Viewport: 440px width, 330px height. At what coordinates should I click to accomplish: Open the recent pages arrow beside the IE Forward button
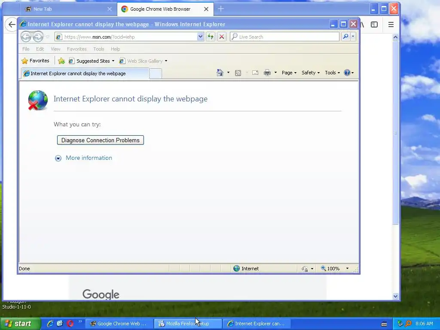coord(47,37)
